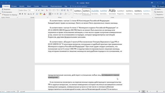The height and width of the screenshot is (93, 165).
Task: Open multilevel list dropdown
Action: tap(59, 10)
